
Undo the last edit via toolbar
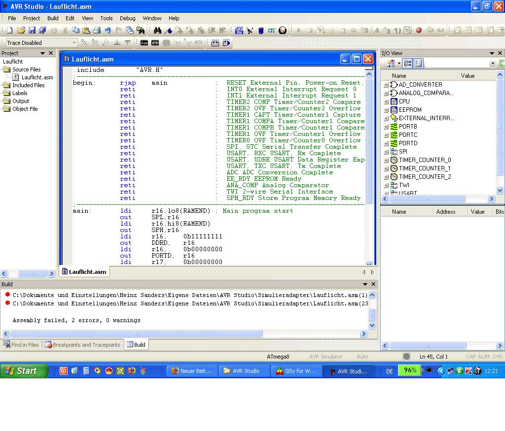108,30
